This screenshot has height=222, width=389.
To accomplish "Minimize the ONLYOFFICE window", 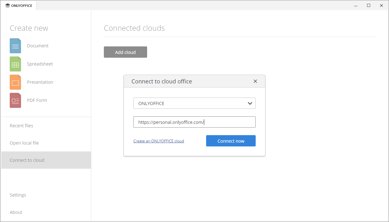I will 356,5.
